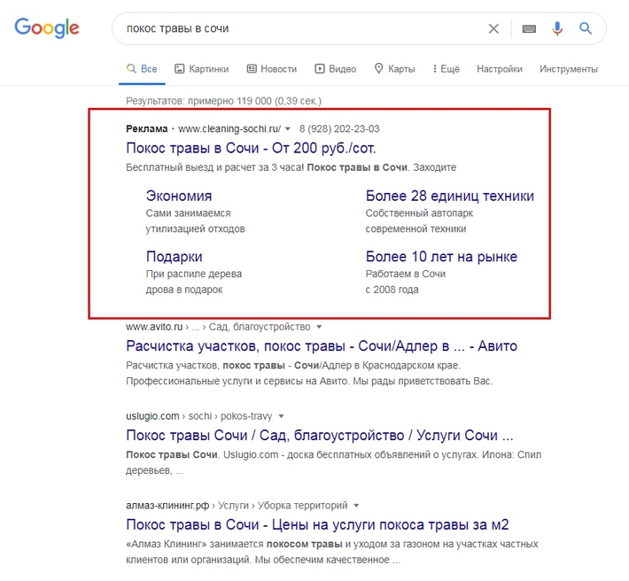
Task: Open 'Покос травы Сочи / Сад, благоустройство' result
Action: 319,436
